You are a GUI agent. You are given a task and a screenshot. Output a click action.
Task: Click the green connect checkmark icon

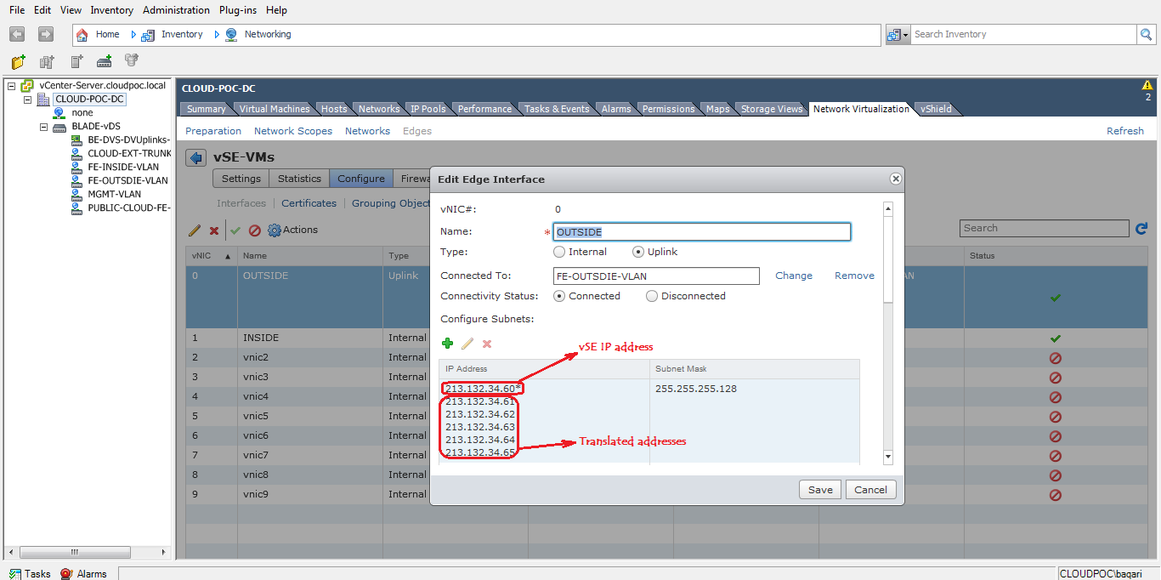pyautogui.click(x=235, y=230)
